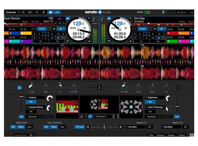Toggle the REC panel button

(x=30, y=12)
